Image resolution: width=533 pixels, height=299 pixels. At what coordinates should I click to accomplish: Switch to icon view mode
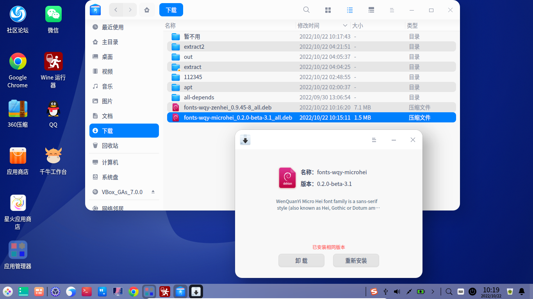(328, 10)
